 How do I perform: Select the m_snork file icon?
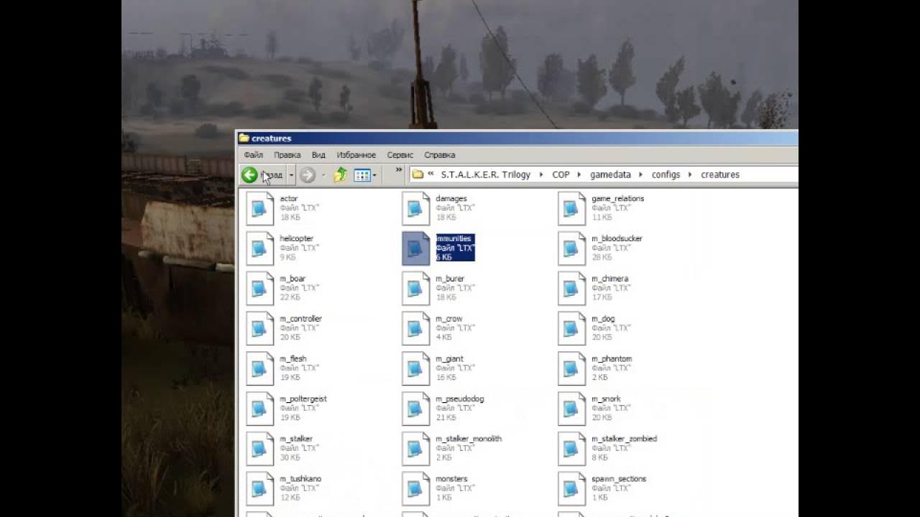(571, 409)
